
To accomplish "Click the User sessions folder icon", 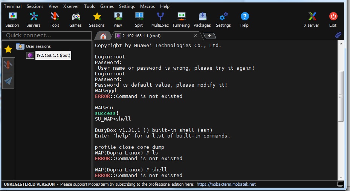I will (20, 46).
